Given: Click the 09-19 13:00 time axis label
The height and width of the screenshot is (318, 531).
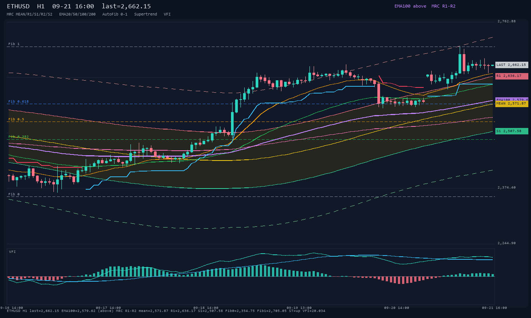Looking at the screenshot, I should point(299,308).
